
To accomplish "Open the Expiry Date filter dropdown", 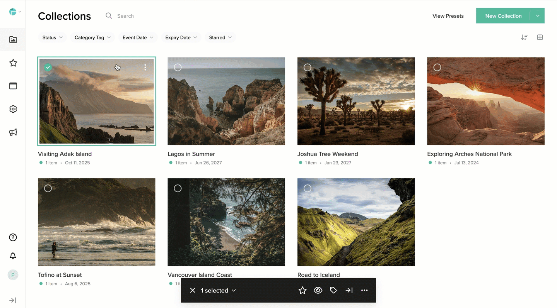I will (181, 37).
